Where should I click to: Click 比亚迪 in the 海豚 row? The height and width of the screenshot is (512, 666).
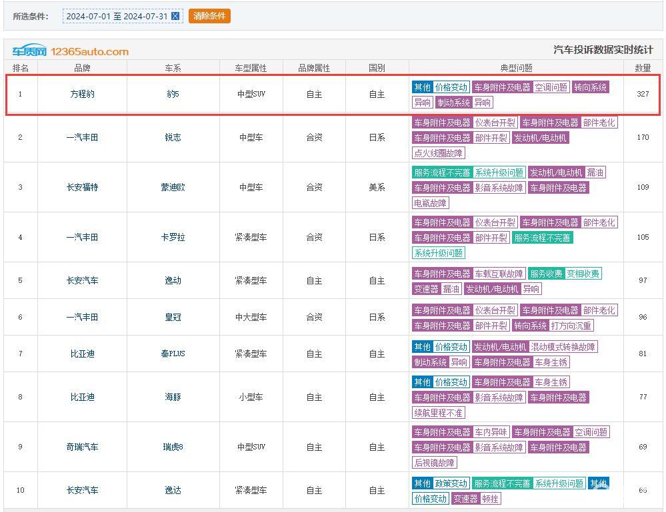point(82,397)
